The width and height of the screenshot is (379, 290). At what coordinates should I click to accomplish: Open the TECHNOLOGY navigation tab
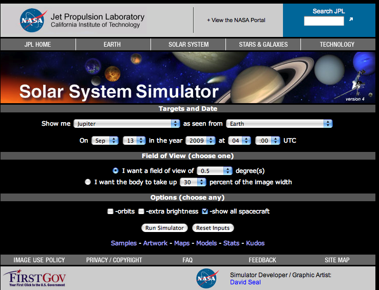pos(337,45)
